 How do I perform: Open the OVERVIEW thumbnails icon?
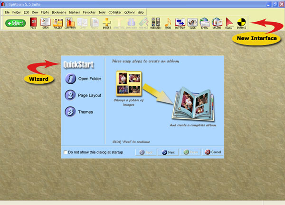156,23
